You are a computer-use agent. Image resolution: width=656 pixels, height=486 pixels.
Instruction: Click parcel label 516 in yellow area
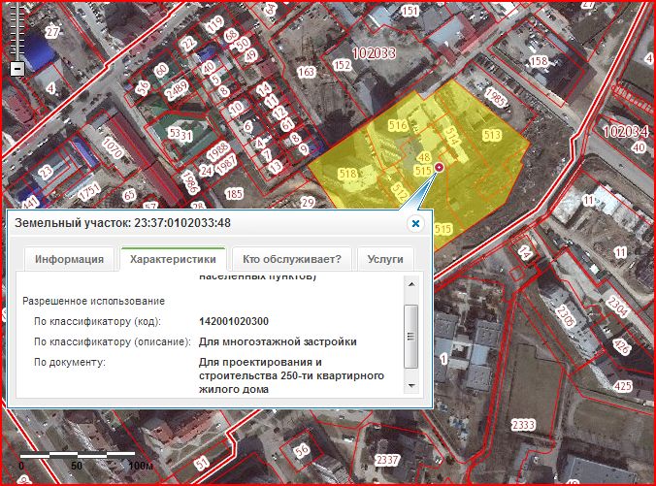pos(397,126)
